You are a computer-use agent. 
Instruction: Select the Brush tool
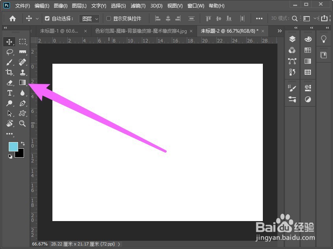pyautogui.click(x=9, y=62)
